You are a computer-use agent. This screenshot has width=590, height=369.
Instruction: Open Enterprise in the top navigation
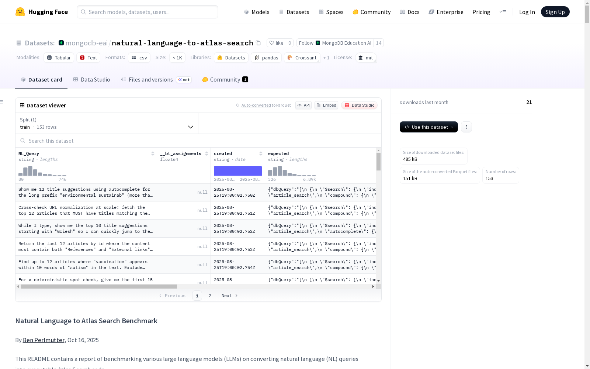[446, 12]
